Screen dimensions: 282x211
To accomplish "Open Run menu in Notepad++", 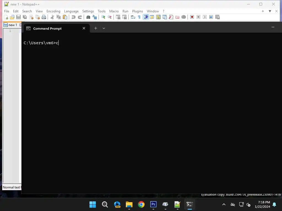I will [x=125, y=11].
